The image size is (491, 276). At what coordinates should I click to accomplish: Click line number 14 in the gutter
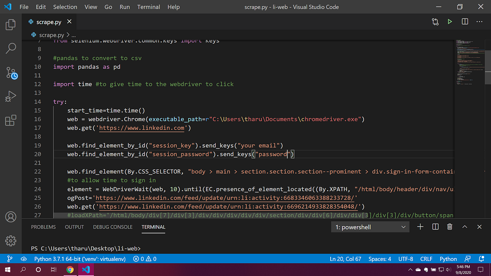(x=38, y=102)
